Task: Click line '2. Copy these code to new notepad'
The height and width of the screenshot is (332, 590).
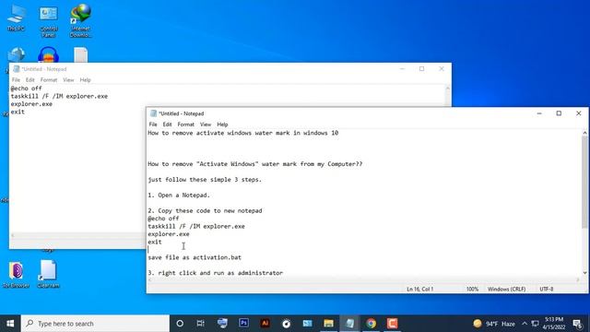Action: coord(205,210)
